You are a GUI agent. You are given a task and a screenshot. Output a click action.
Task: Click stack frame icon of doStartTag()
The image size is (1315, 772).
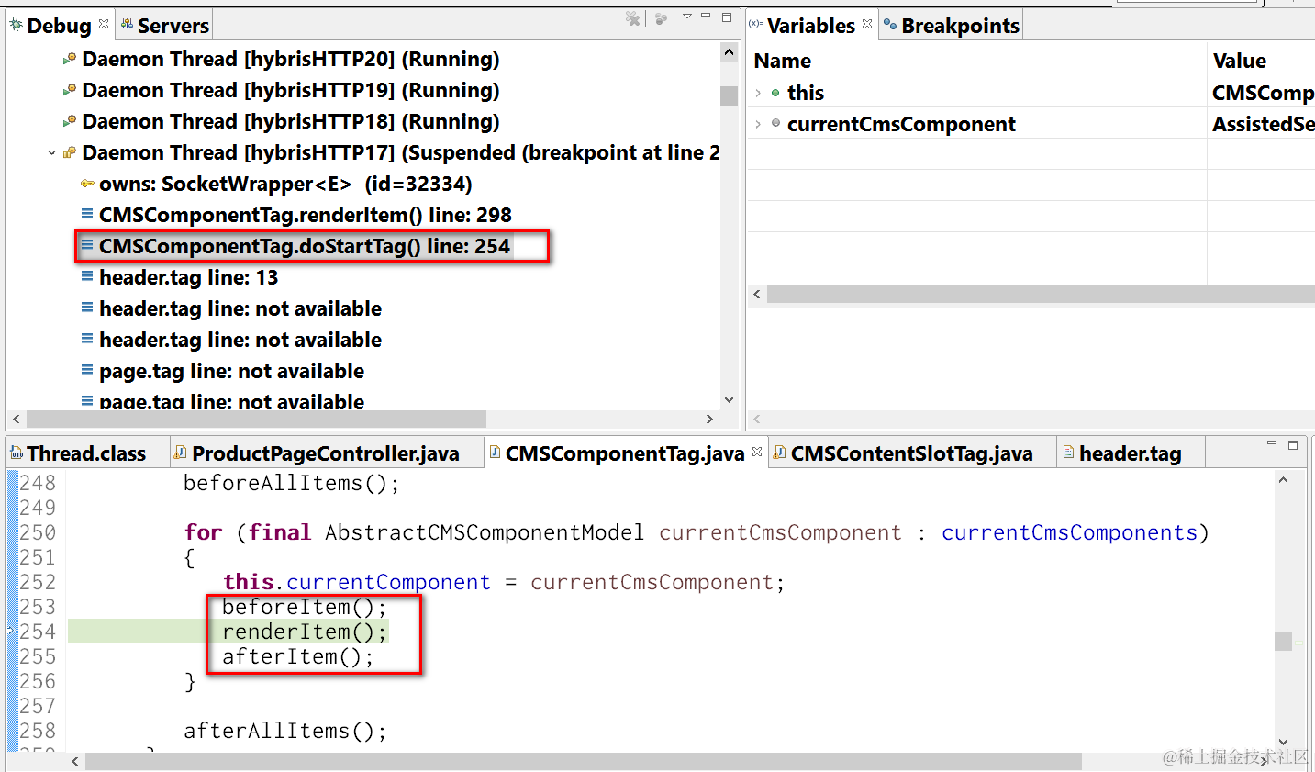(87, 245)
